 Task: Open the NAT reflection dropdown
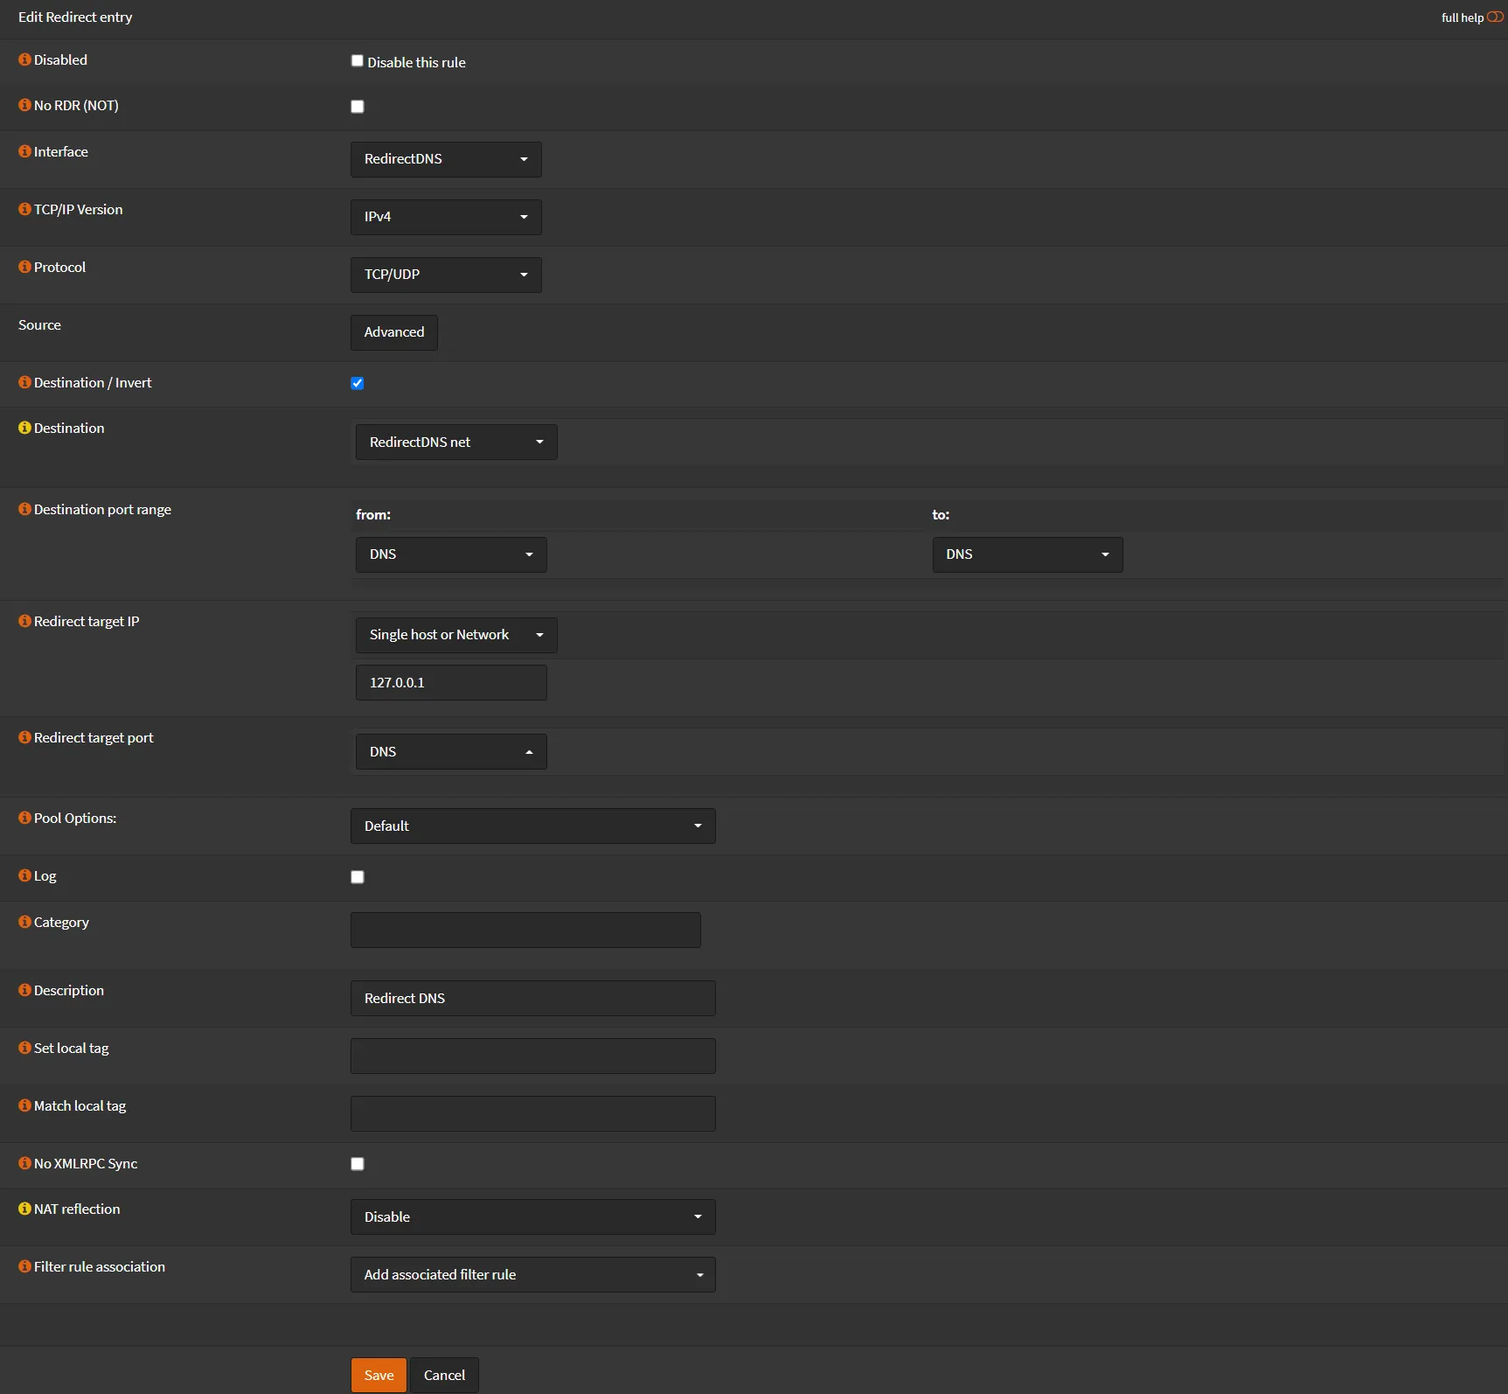[532, 1216]
